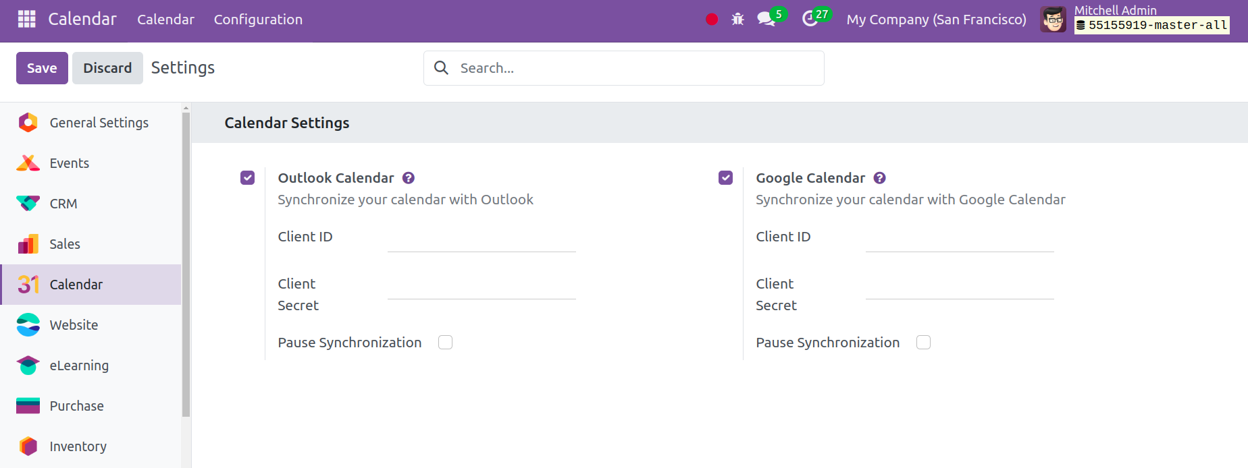Image resolution: width=1248 pixels, height=468 pixels.
Task: Click the Google Calendar label text
Action: click(x=810, y=178)
